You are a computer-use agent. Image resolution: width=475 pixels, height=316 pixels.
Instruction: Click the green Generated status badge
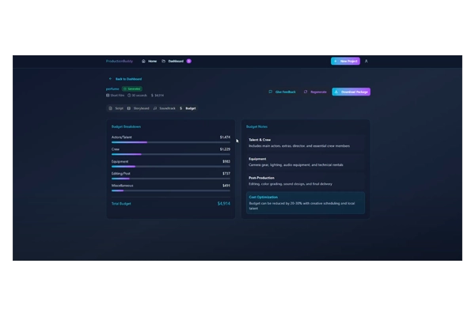coord(132,88)
